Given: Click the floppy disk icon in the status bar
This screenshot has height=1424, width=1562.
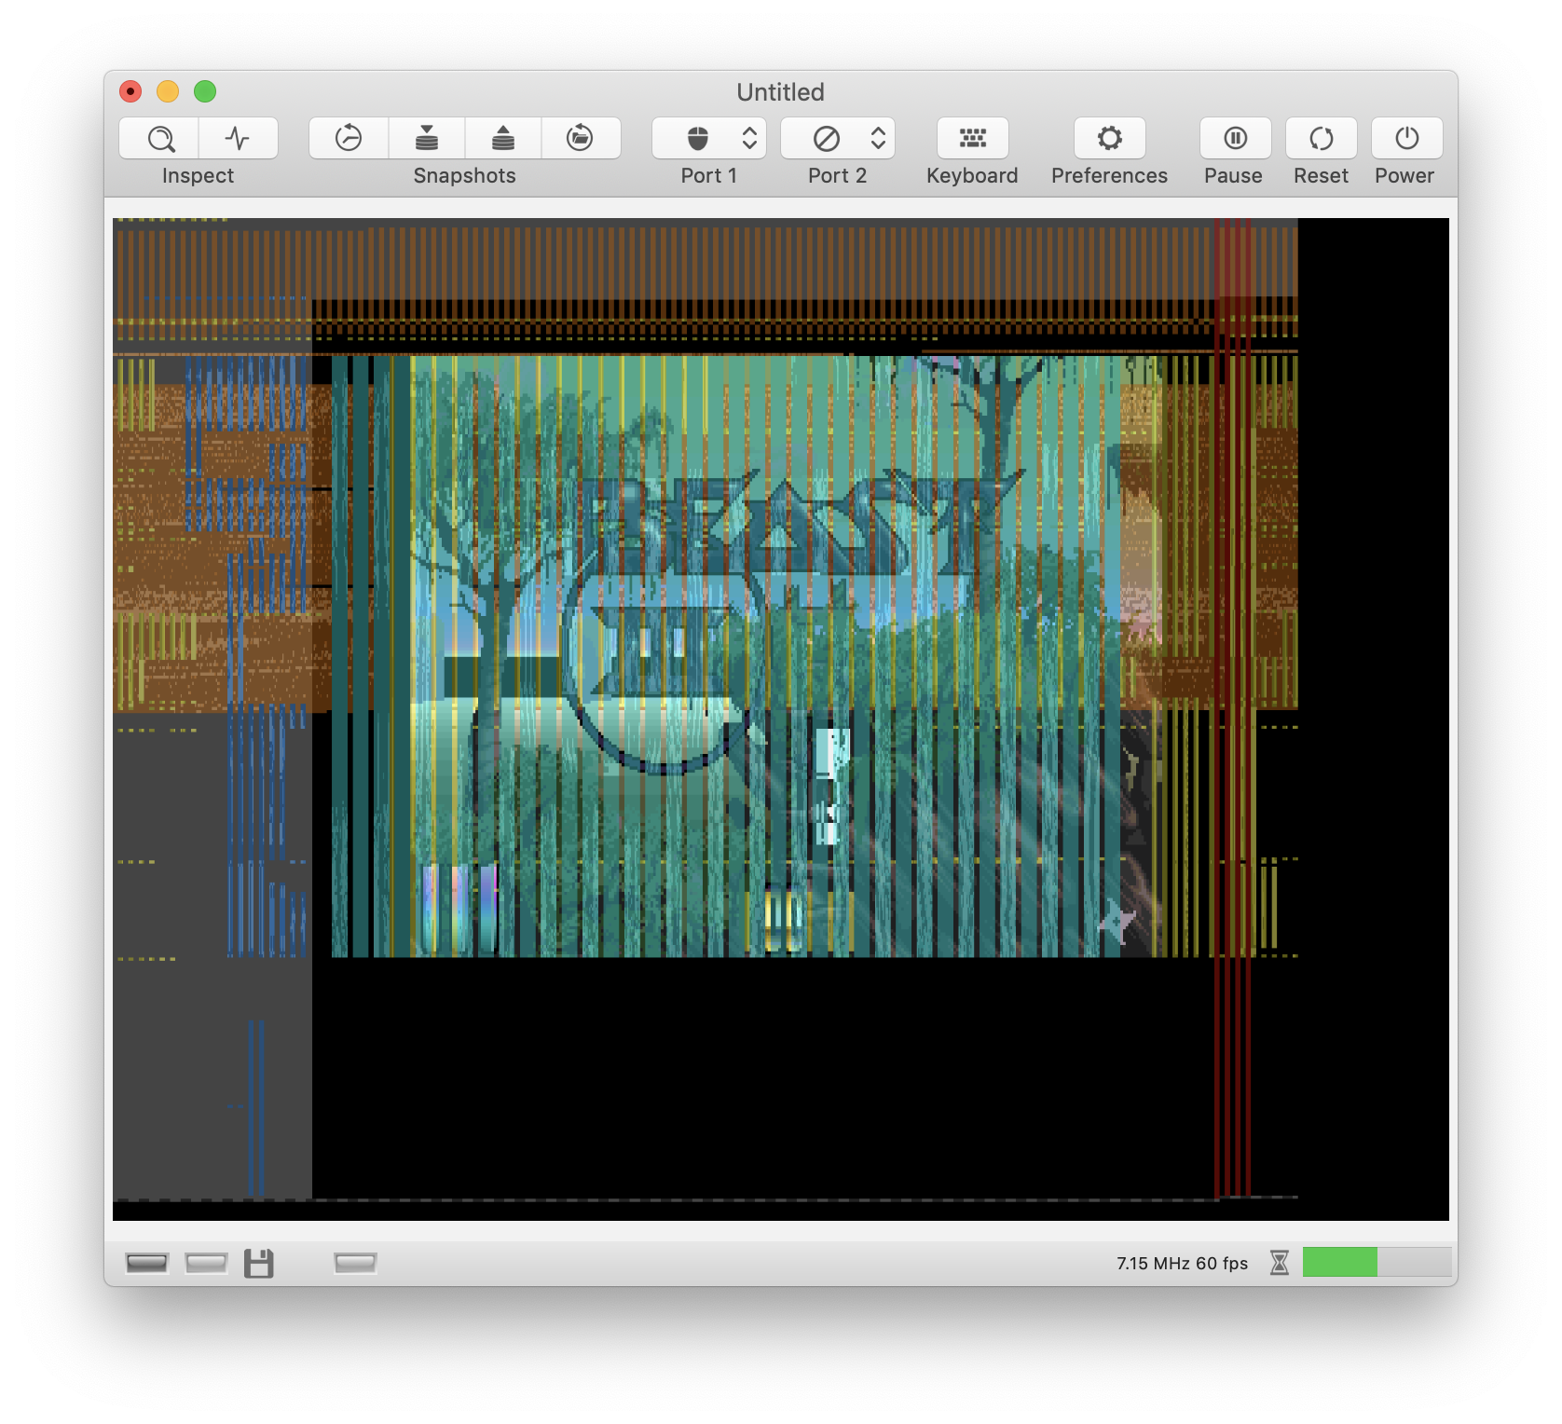Looking at the screenshot, I should pyautogui.click(x=259, y=1264).
